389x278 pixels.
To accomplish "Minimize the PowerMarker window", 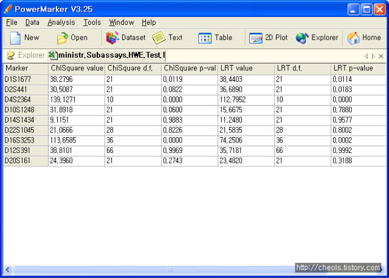I will (353, 10).
